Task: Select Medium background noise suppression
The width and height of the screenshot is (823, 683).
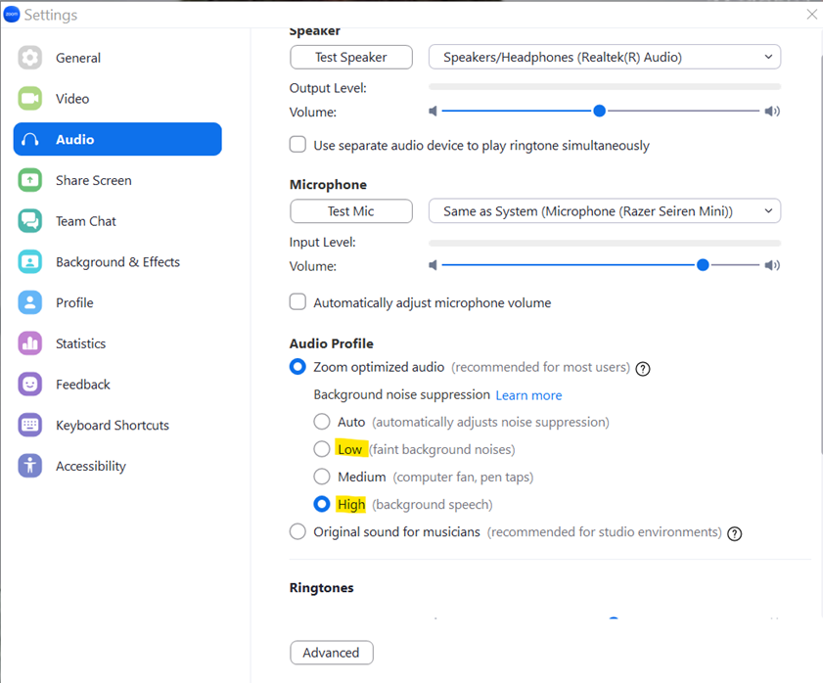Action: 322,478
